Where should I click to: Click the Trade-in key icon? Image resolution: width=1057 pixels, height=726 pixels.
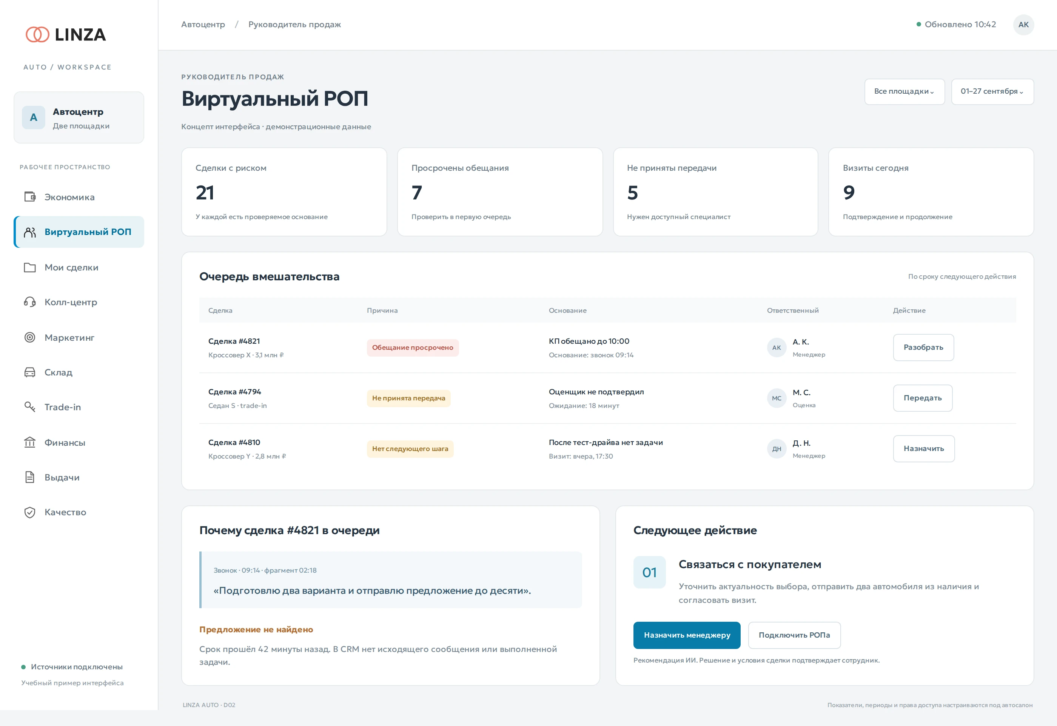click(x=29, y=407)
